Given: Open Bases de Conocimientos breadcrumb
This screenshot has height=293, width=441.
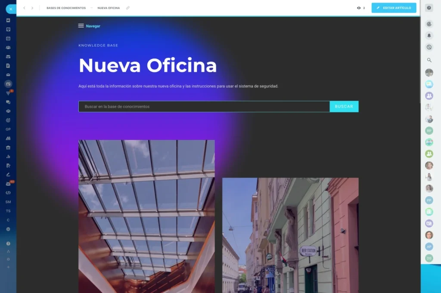Looking at the screenshot, I should click(x=66, y=8).
